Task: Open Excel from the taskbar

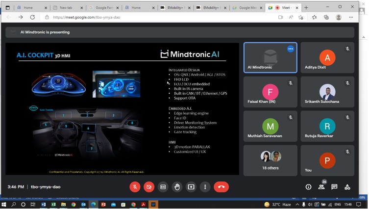Action: click(x=53, y=205)
